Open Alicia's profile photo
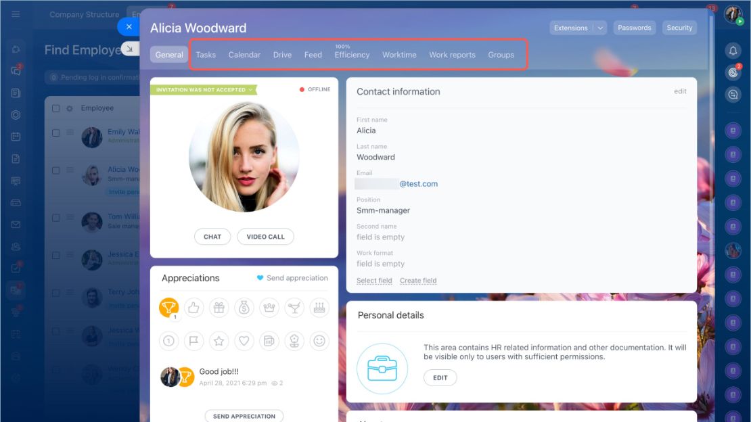 [244, 156]
